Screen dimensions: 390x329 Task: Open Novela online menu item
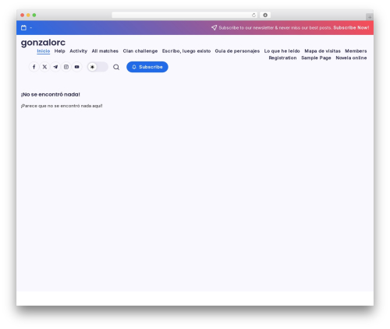pos(351,58)
